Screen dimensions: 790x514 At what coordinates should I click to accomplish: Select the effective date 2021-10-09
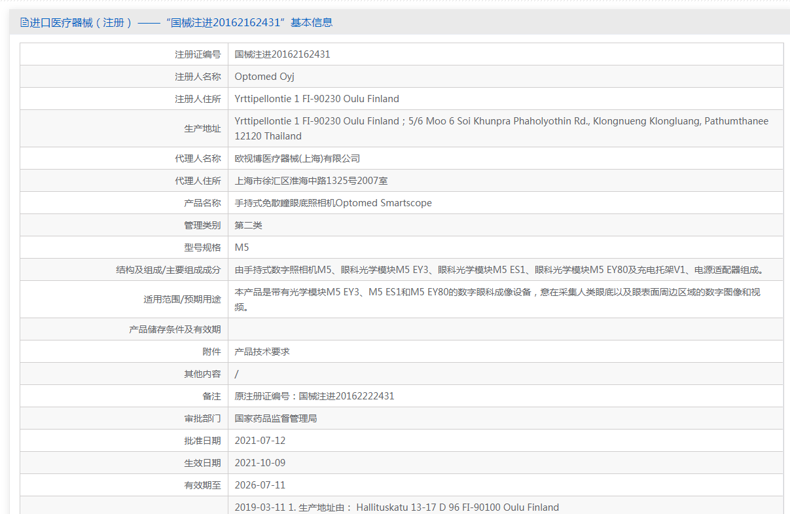point(260,463)
